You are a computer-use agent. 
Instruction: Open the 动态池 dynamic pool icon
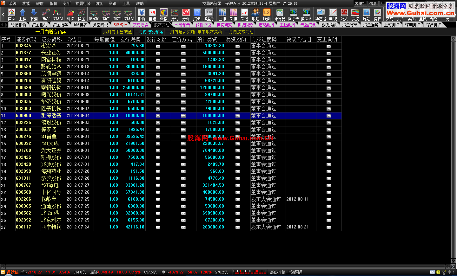coord(321,15)
